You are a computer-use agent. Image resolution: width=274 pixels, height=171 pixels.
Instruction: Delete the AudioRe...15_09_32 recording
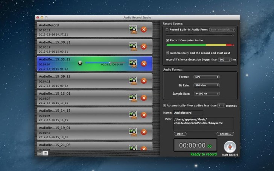pyautogui.click(x=143, y=80)
